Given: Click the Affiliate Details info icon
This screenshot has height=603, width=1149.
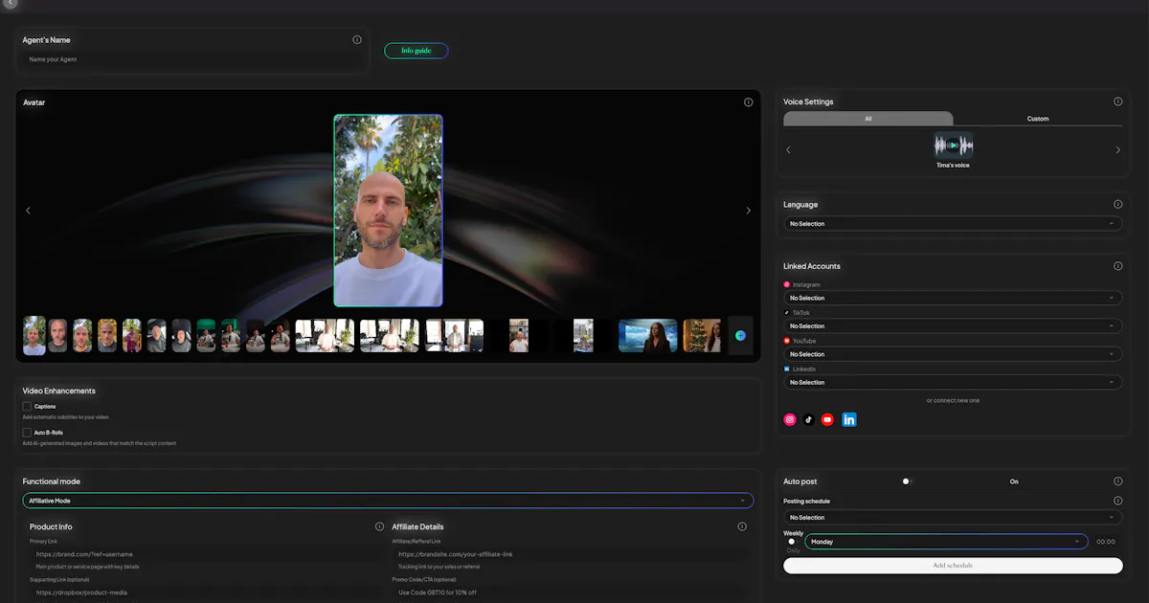Looking at the screenshot, I should (x=742, y=526).
